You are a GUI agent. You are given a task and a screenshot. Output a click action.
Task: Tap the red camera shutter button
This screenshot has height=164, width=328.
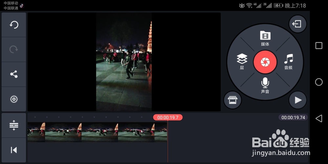[x=265, y=62]
